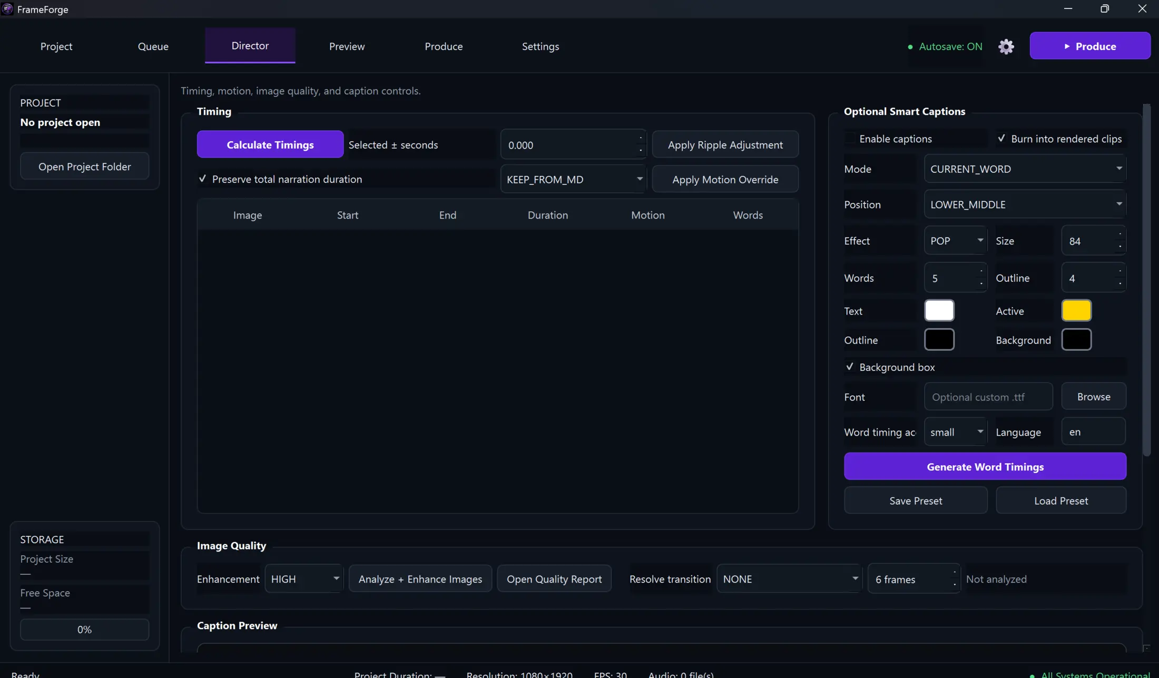Open the black Outline color swatch
This screenshot has height=678, width=1159.
click(x=939, y=340)
